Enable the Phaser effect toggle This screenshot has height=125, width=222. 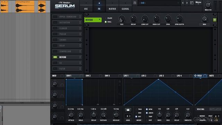55,34
